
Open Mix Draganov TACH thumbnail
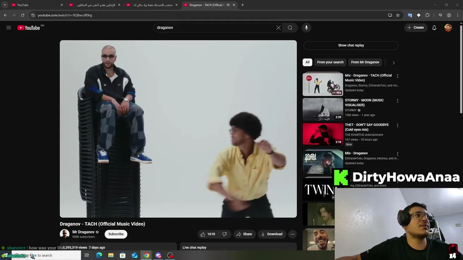(x=323, y=84)
